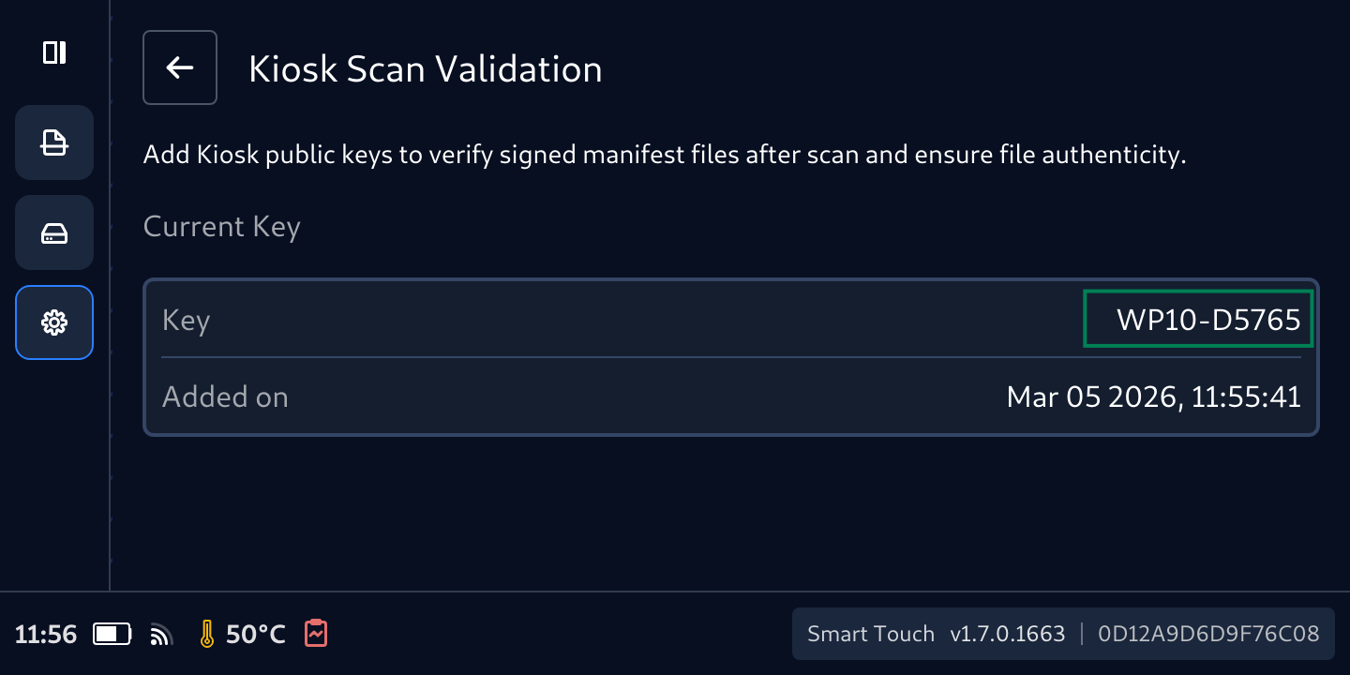Image resolution: width=1350 pixels, height=675 pixels.
Task: Click the Mar 05 2026 timestamp
Action: pyautogui.click(x=1153, y=397)
